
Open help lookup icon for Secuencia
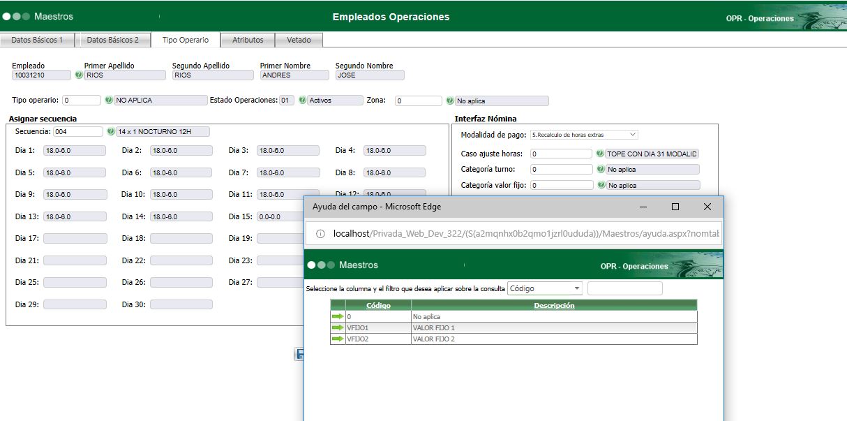point(111,131)
